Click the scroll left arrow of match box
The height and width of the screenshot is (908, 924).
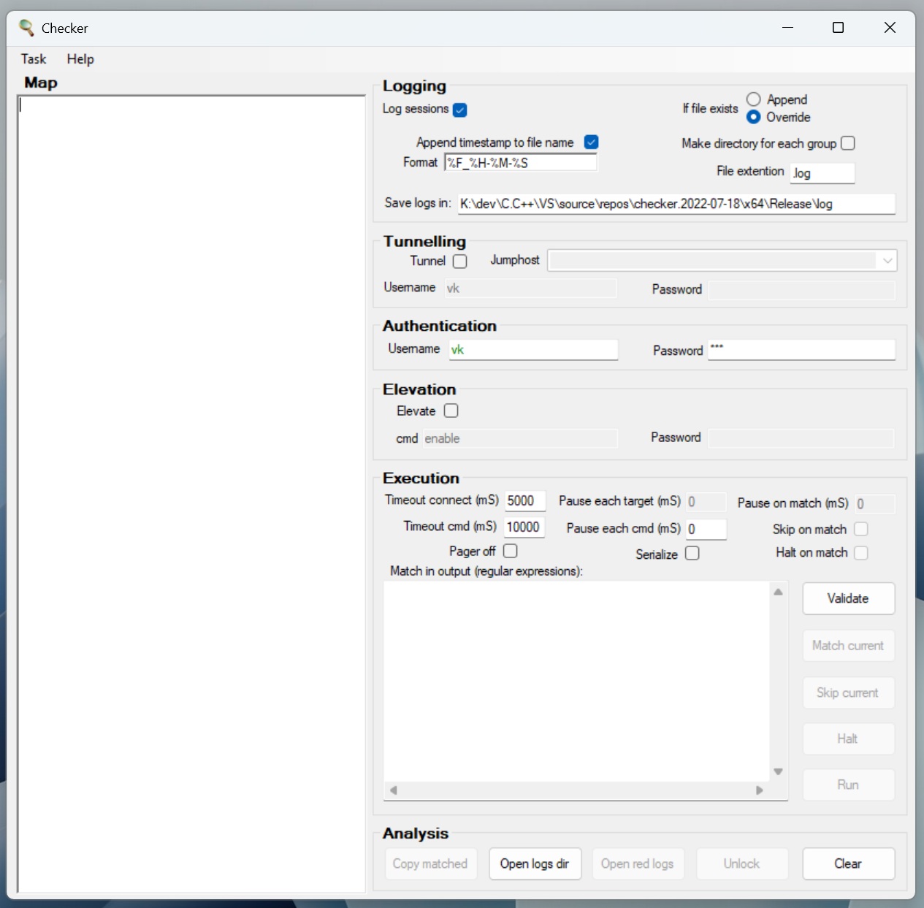click(x=394, y=790)
